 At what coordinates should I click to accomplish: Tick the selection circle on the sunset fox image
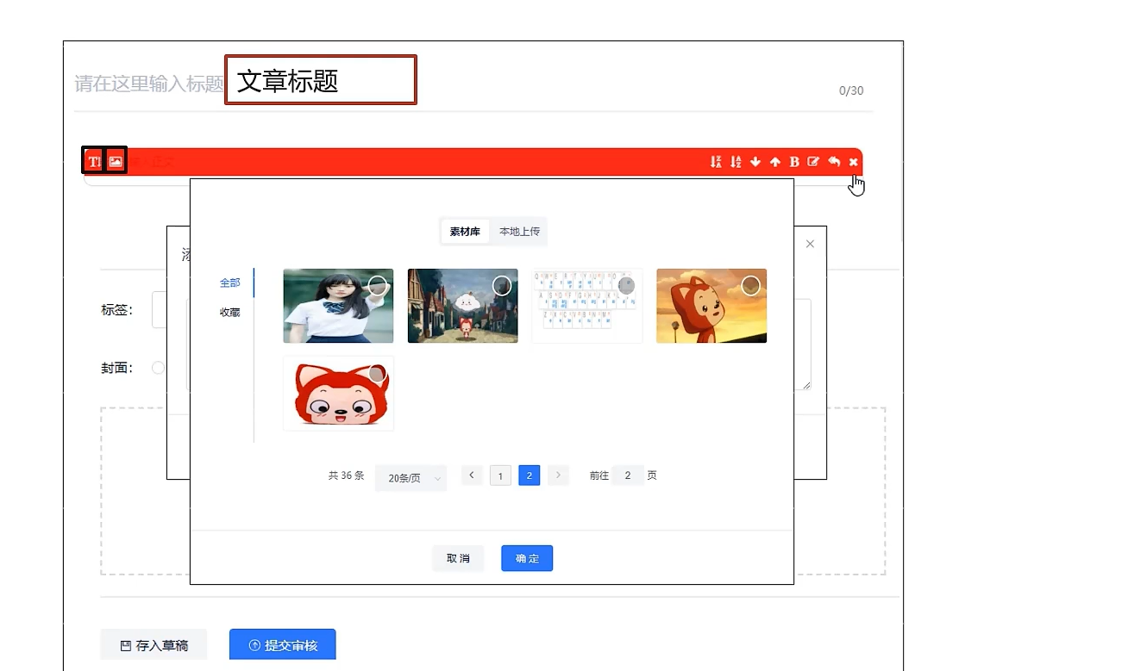tap(750, 286)
